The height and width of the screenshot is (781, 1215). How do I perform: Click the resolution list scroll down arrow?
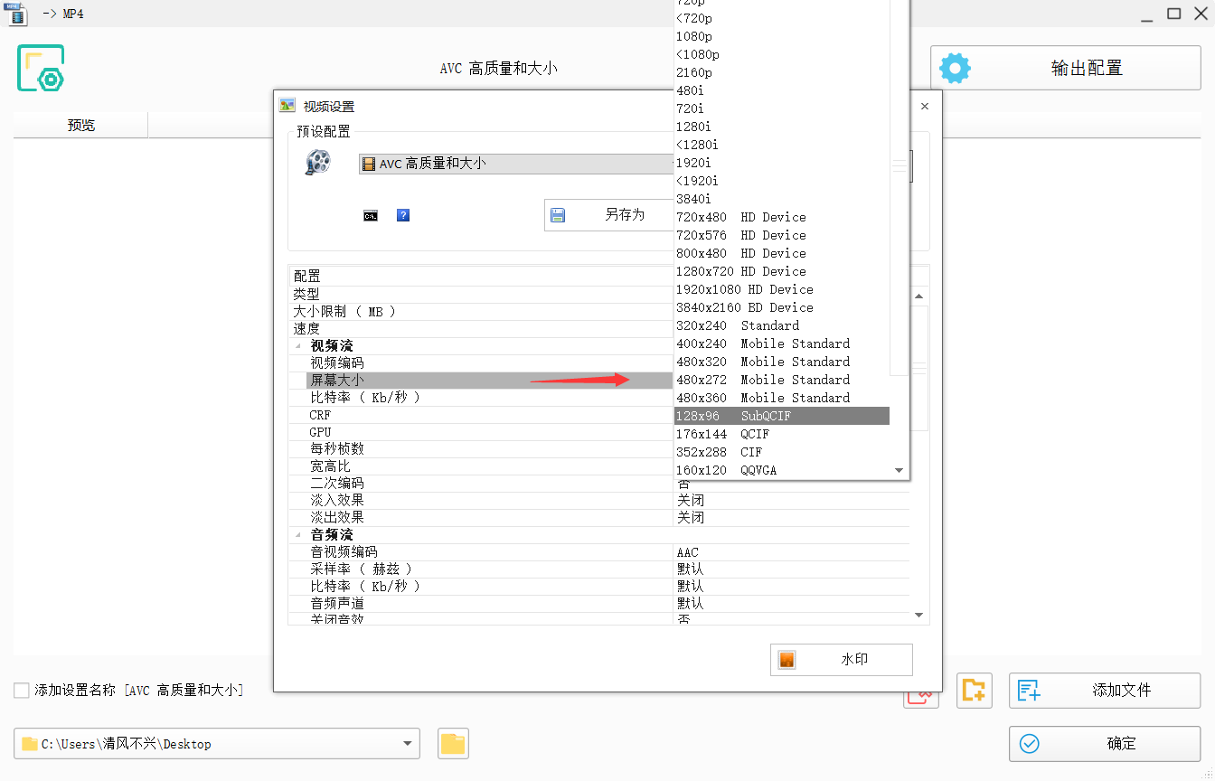click(899, 470)
